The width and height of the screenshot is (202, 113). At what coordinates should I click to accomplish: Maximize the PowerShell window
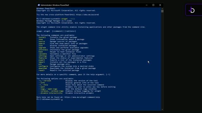pyautogui.click(x=153, y=5)
